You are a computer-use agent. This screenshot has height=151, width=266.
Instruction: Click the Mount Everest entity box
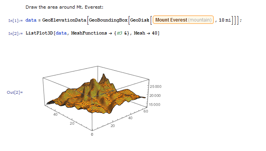pyautogui.click(x=183, y=20)
